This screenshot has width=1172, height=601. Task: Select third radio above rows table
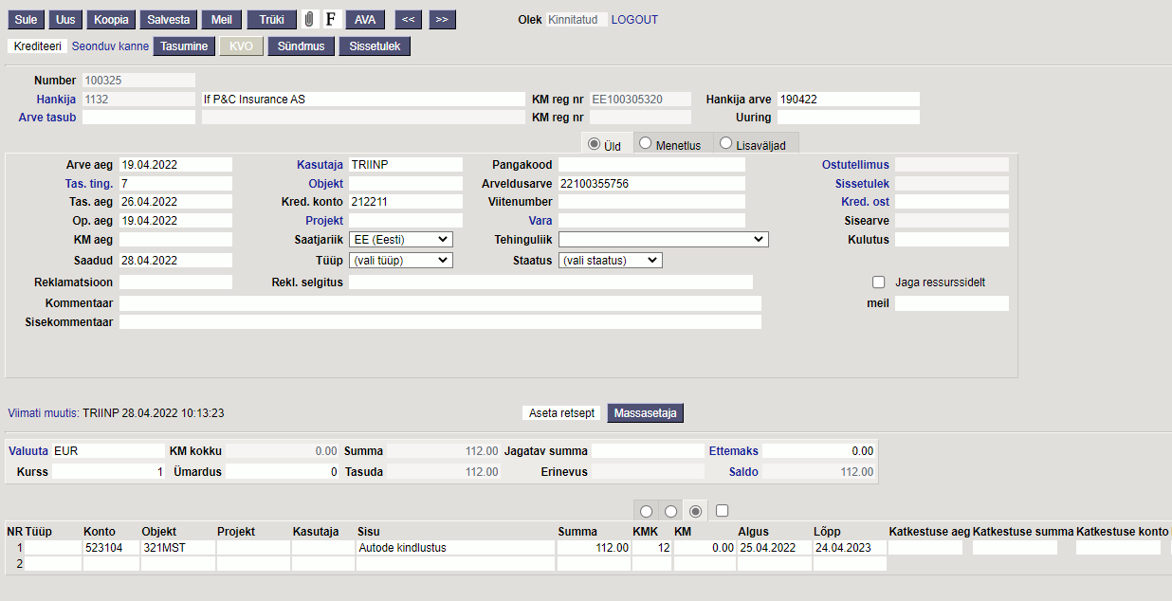click(x=695, y=511)
